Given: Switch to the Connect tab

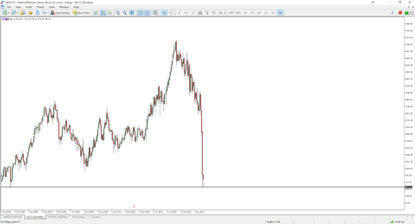Looking at the screenshot, I should click(x=95, y=217).
